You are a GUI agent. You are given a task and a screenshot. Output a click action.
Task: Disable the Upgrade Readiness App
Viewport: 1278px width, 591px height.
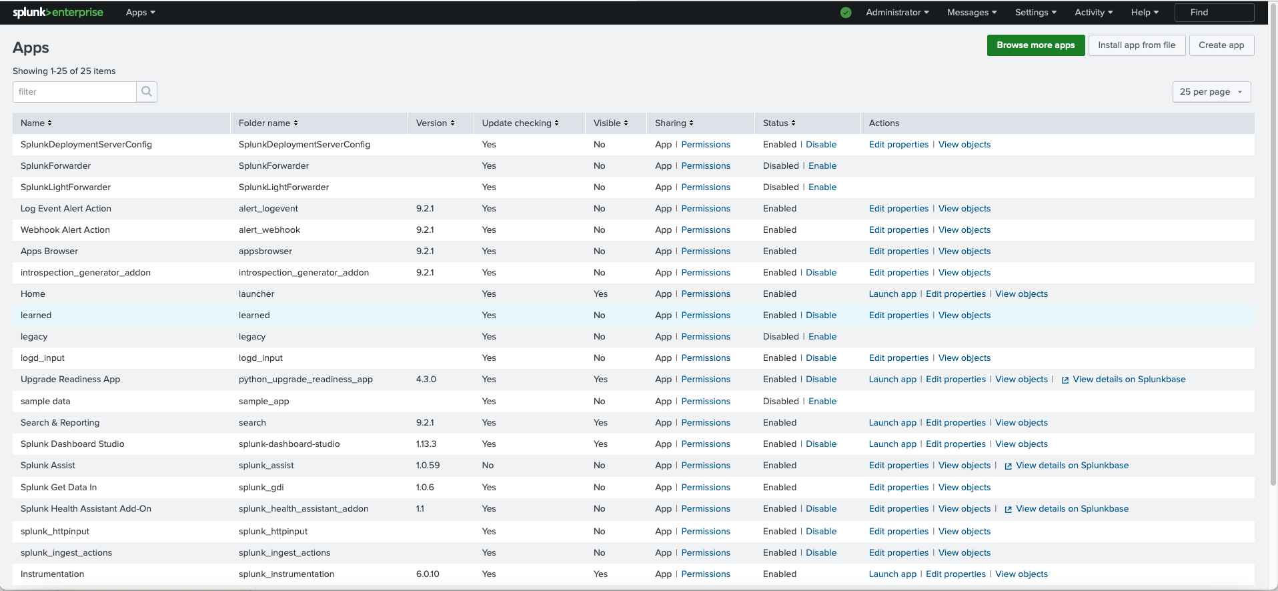pos(821,380)
